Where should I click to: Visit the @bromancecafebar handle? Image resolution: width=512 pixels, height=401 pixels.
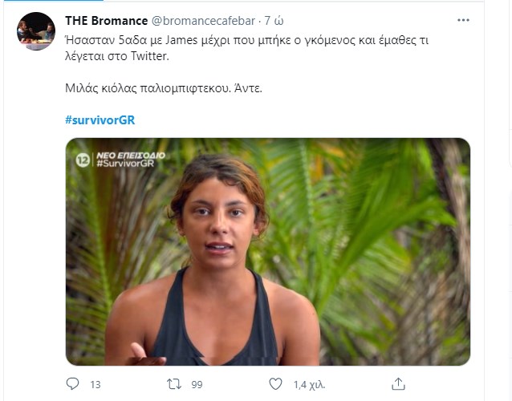[204, 20]
